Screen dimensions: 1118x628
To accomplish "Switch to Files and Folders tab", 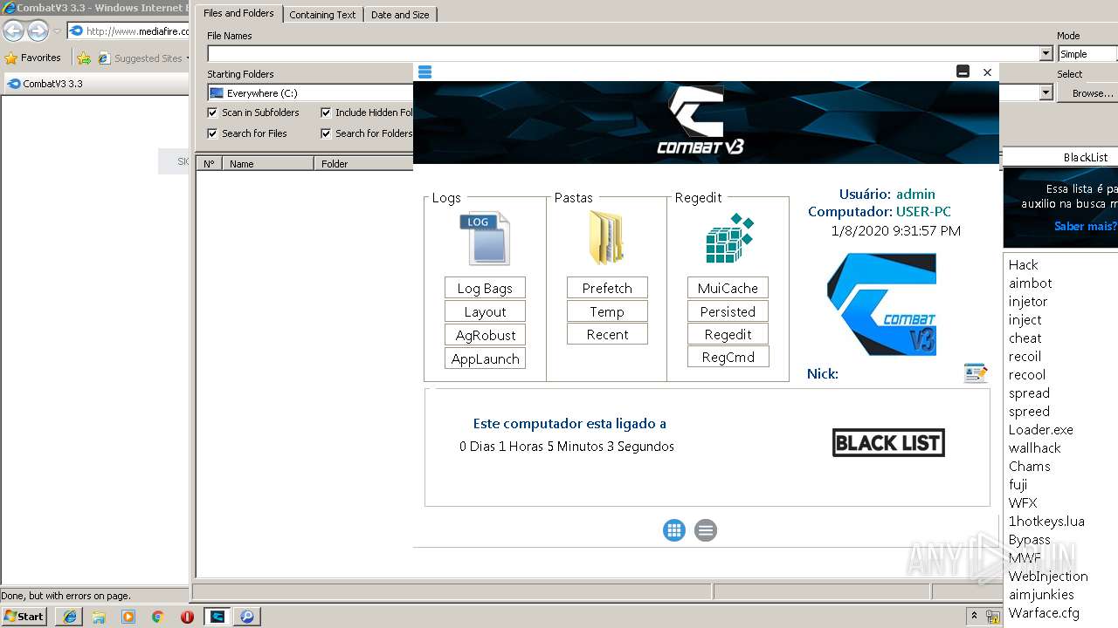I will tap(238, 13).
